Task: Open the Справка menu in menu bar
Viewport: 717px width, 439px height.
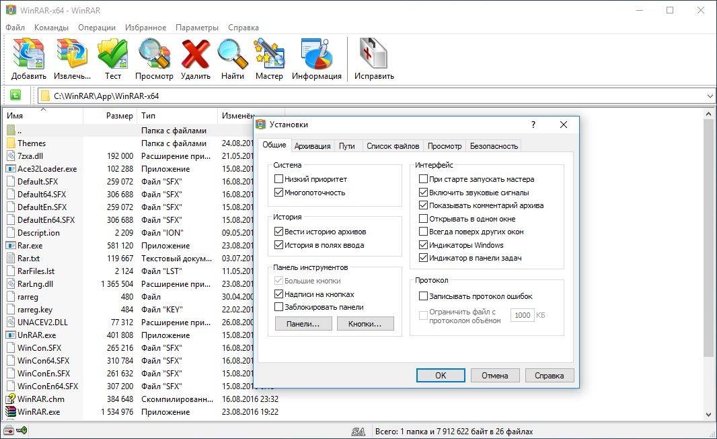Action: coord(243,28)
